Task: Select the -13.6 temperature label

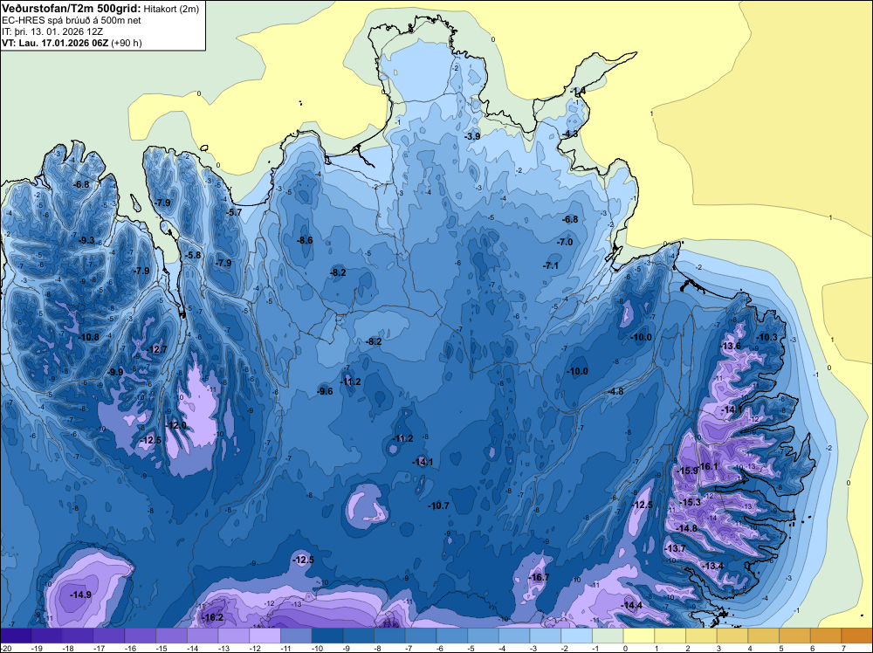Action: click(730, 346)
